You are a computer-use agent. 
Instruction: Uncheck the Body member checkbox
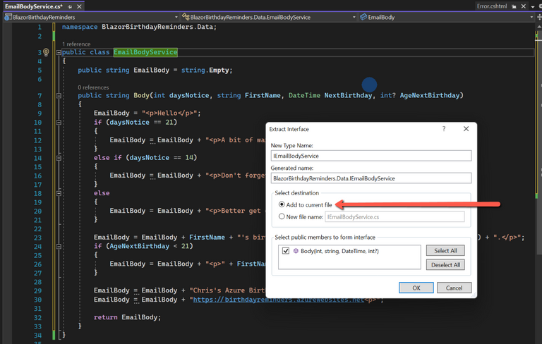coord(285,251)
